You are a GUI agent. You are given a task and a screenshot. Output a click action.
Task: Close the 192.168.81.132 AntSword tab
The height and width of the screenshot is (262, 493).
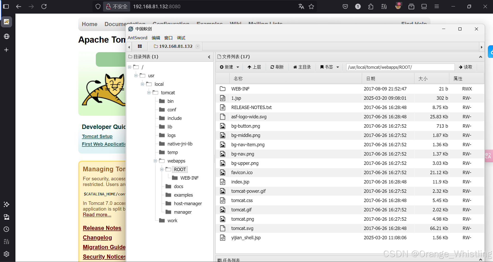click(198, 46)
